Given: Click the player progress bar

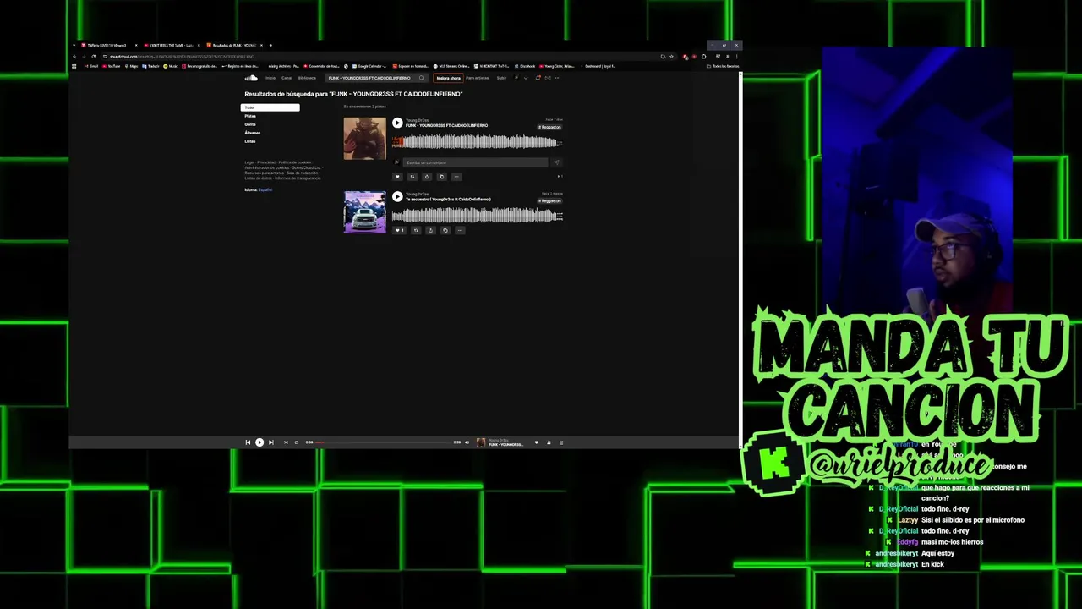Looking at the screenshot, I should (384, 442).
